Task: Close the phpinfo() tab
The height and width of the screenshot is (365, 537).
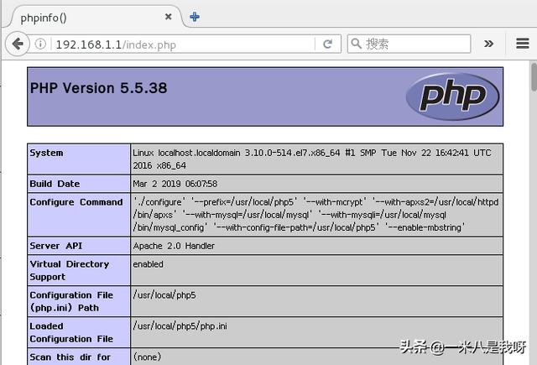Action: (168, 17)
